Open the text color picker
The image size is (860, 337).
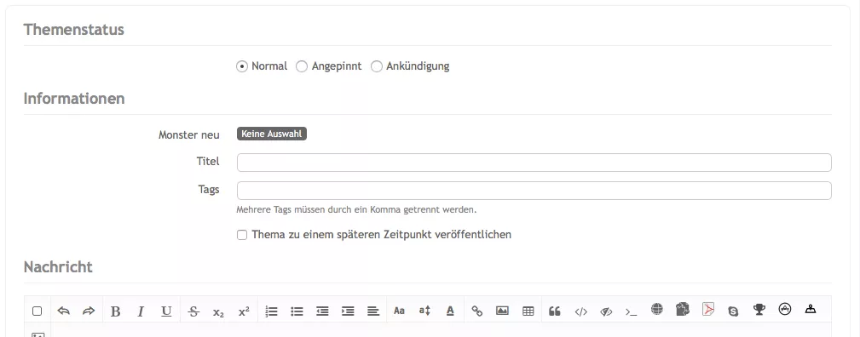[450, 311]
